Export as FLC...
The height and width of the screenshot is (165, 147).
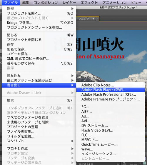coord(111,135)
